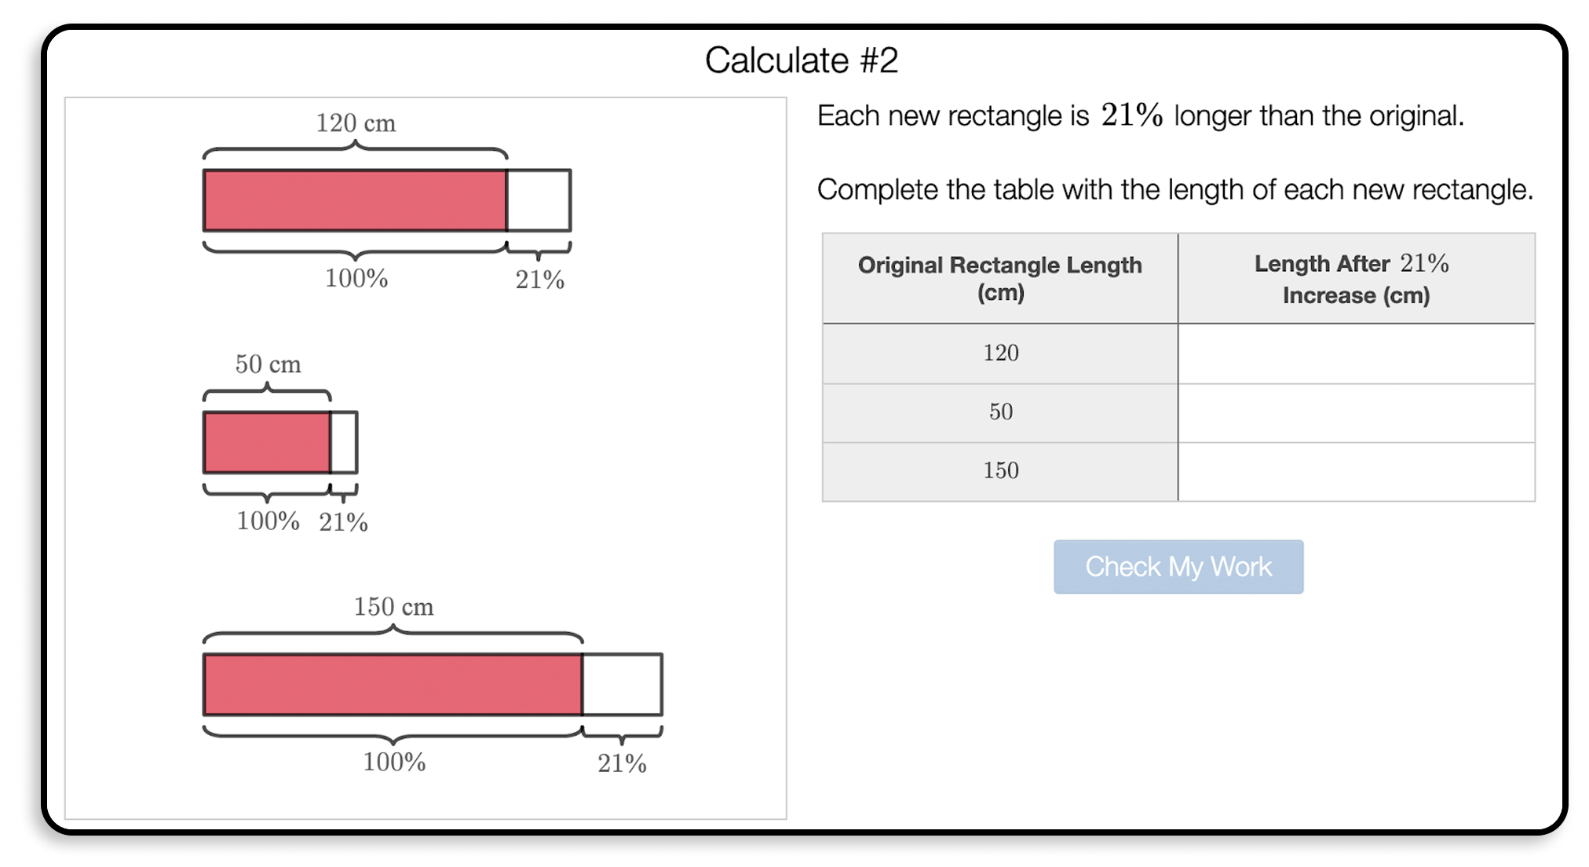Click the 120 cm bracket label
The width and height of the screenshot is (1589, 867).
tap(356, 122)
